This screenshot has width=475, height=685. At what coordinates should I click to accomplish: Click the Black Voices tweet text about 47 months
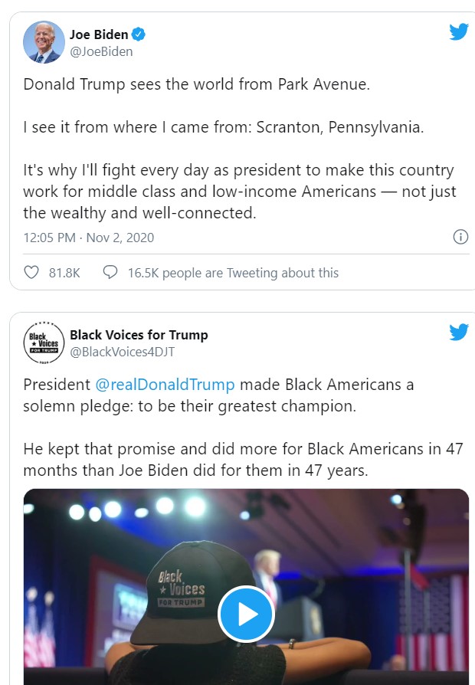(x=243, y=459)
